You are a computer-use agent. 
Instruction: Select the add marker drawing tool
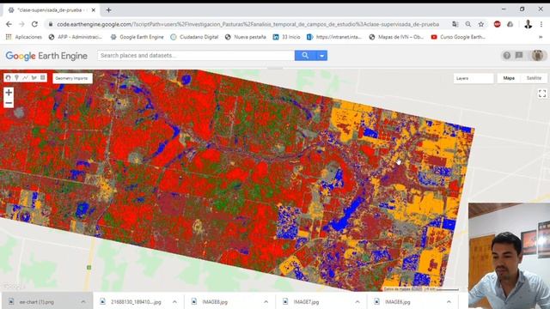(16, 77)
